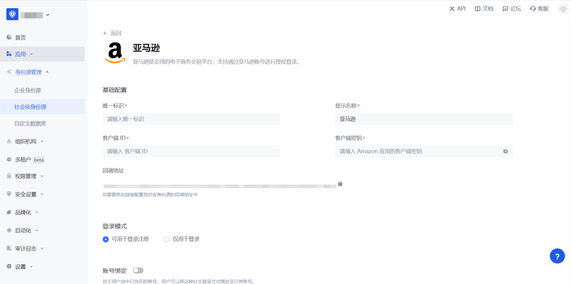Image resolution: width=571 pixels, height=284 pixels.
Task: Open 自定义数据库 sidebar item
Action: [x=30, y=124]
